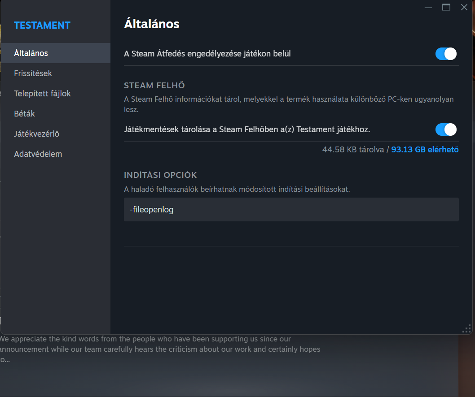This screenshot has height=397, width=475.
Task: Toggle the Steam Átfedés in-game switch
Action: [446, 54]
